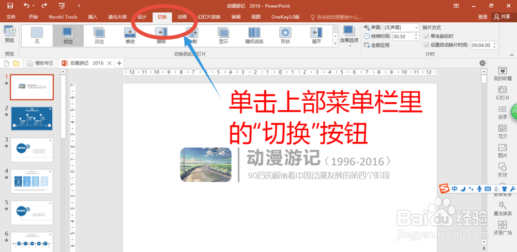Click the slideshow start icon in quick access

[62, 6]
